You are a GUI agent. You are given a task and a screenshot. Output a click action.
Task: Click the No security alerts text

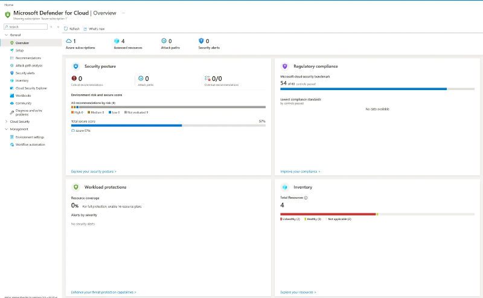[x=83, y=224]
